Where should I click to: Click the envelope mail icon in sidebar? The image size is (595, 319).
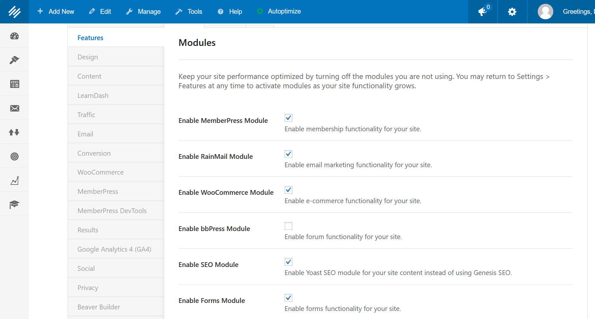(x=14, y=108)
